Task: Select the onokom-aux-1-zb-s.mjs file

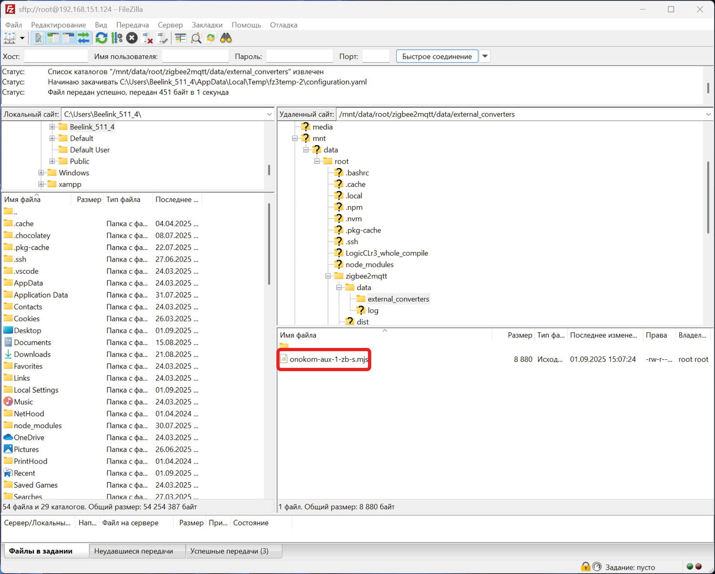Action: 328,359
